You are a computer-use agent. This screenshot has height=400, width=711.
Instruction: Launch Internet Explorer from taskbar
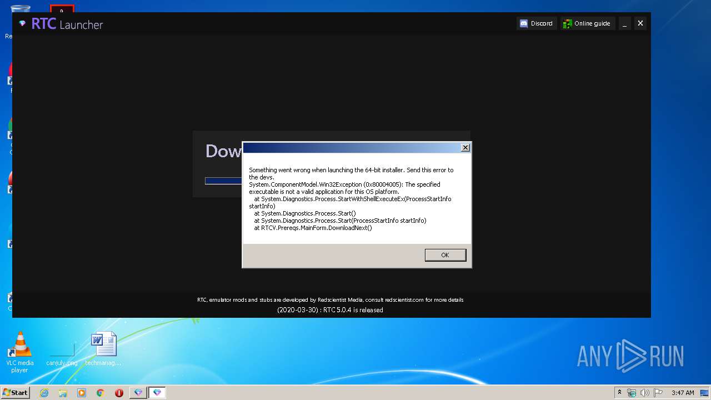click(x=44, y=393)
